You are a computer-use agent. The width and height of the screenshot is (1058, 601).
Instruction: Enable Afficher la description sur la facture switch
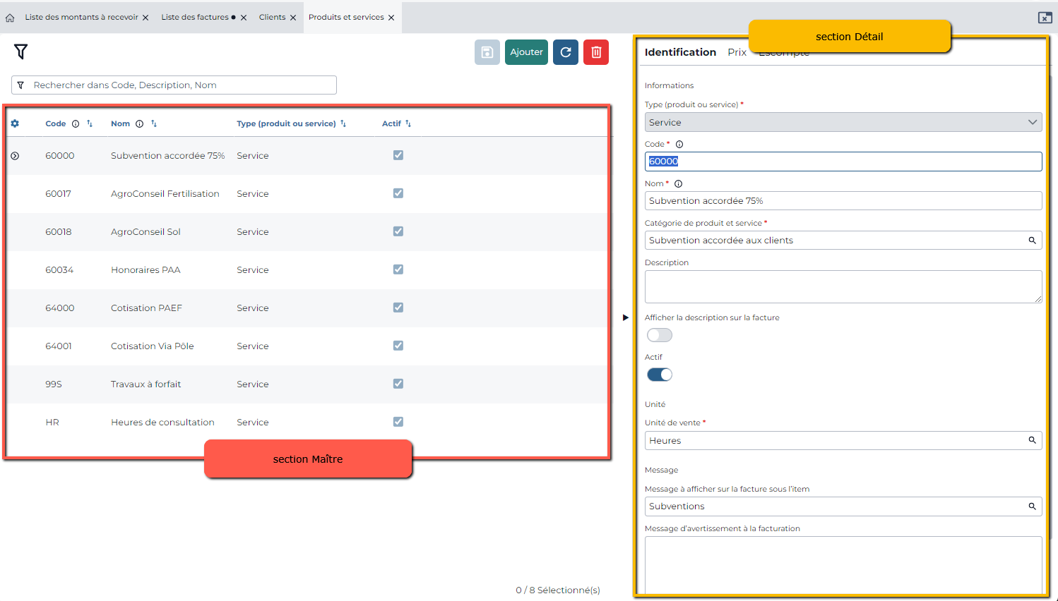pyautogui.click(x=660, y=335)
